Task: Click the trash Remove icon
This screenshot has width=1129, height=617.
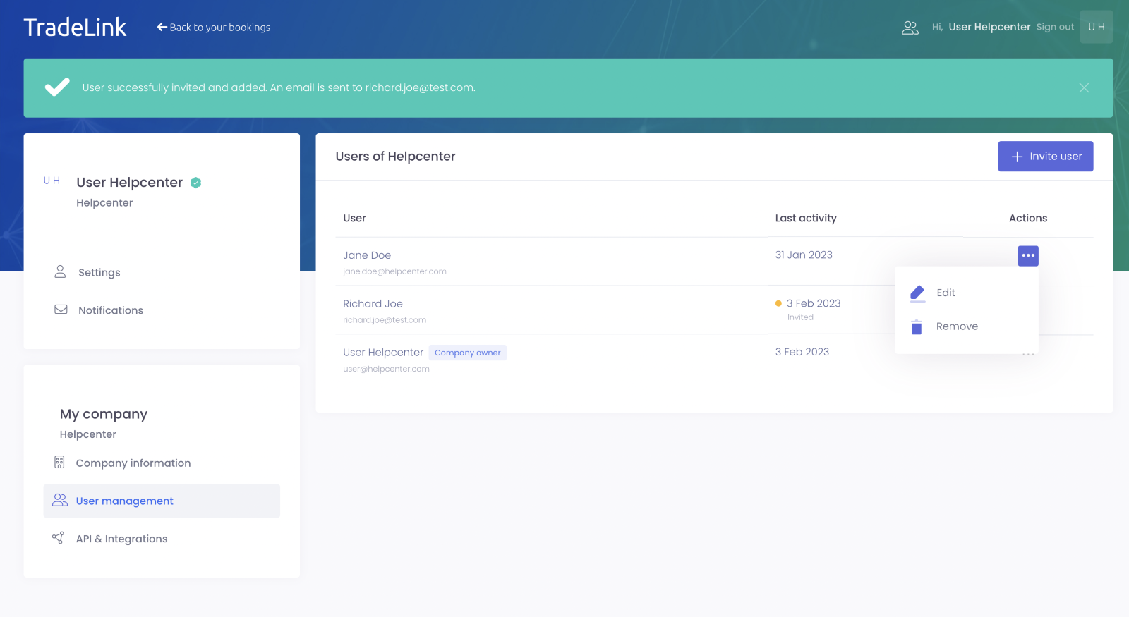Action: point(917,327)
